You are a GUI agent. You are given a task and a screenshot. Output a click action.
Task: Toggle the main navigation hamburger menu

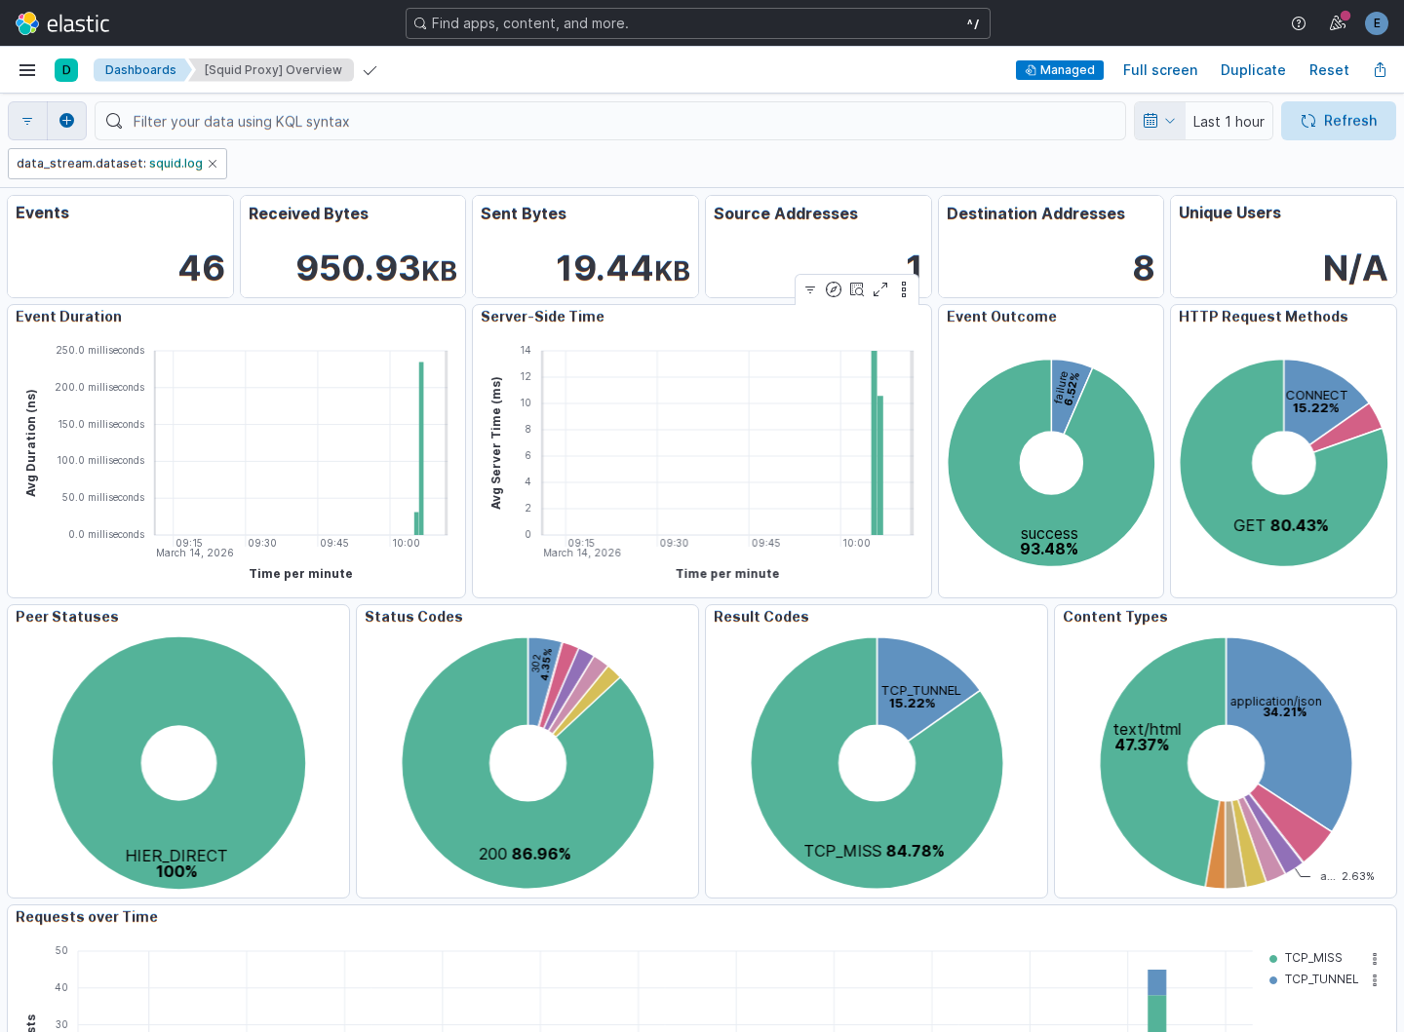coord(27,70)
